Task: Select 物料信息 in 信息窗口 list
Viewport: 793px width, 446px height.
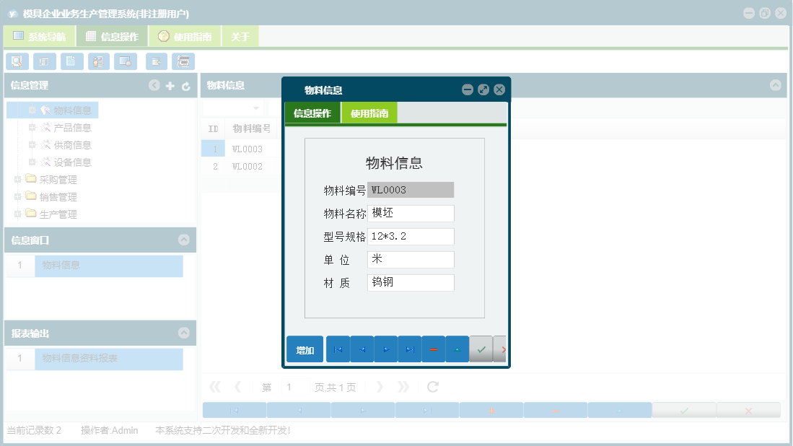Action: [109, 266]
